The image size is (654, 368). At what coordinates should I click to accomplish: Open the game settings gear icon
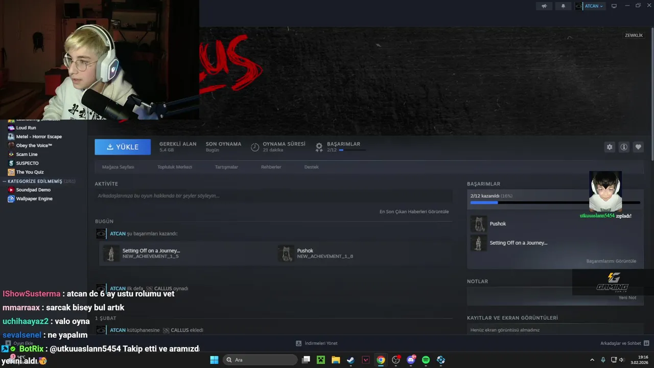coord(610,147)
